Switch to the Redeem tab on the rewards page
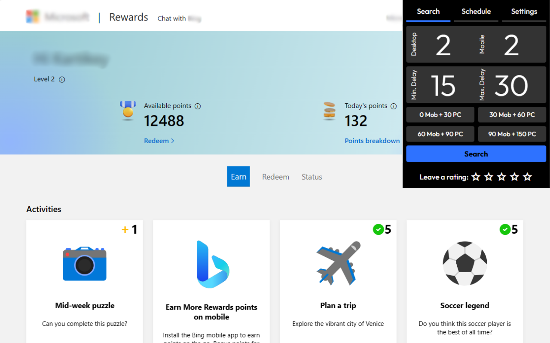The height and width of the screenshot is (343, 550). 275,177
